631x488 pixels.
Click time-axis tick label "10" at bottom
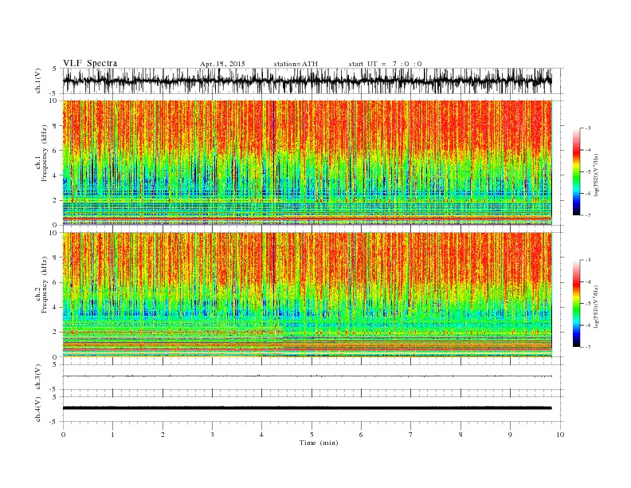point(560,435)
